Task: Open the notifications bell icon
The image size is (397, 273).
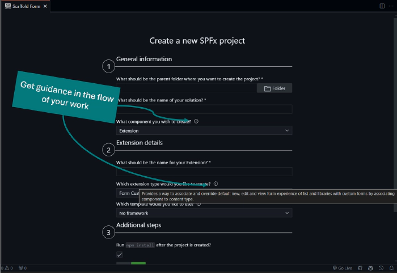Action: tap(391, 268)
